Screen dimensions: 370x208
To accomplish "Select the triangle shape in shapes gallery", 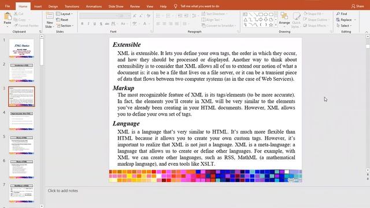I will point(245,20).
